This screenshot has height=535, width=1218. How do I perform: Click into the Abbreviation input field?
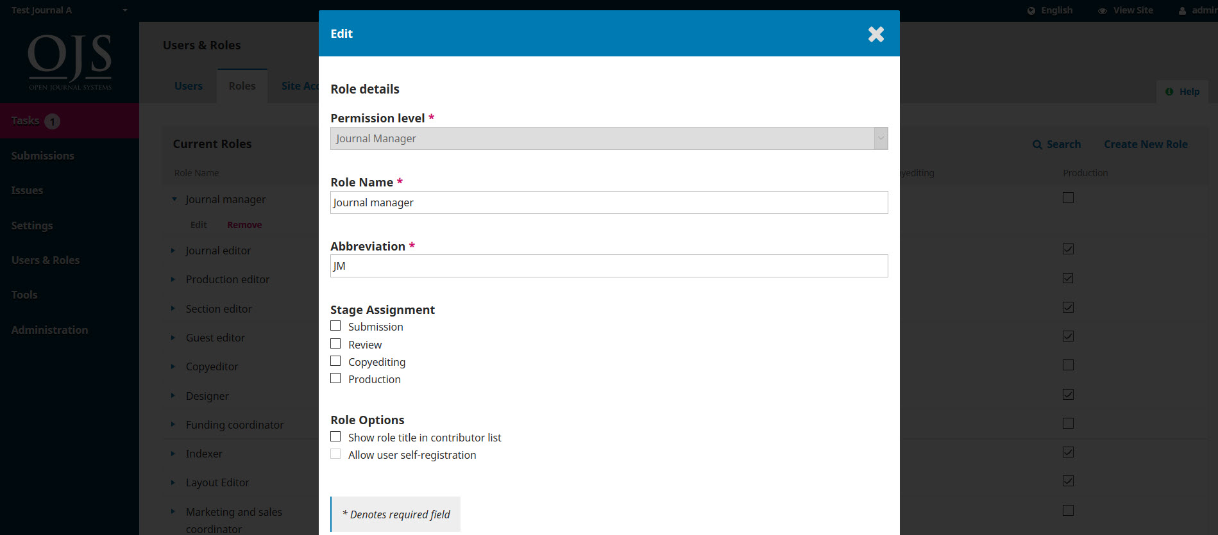(608, 266)
